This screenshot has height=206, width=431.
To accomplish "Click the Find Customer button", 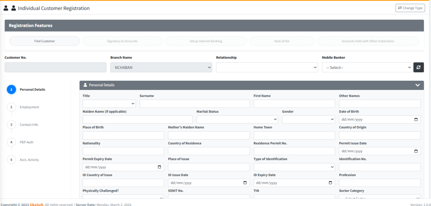I will click(45, 41).
